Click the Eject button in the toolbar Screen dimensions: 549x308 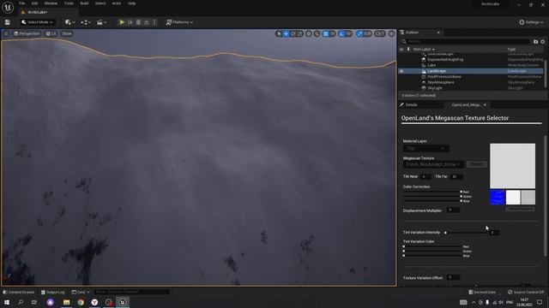pos(147,22)
